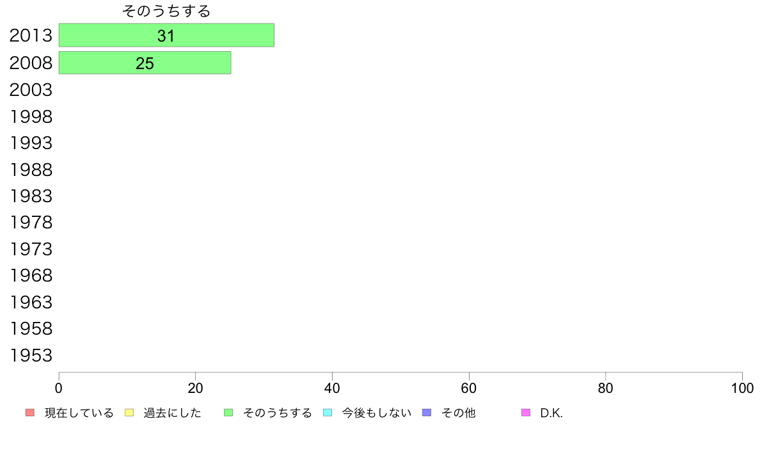The width and height of the screenshot is (760, 471).
Task: Click the 100 tick on the axis
Action: point(742,388)
